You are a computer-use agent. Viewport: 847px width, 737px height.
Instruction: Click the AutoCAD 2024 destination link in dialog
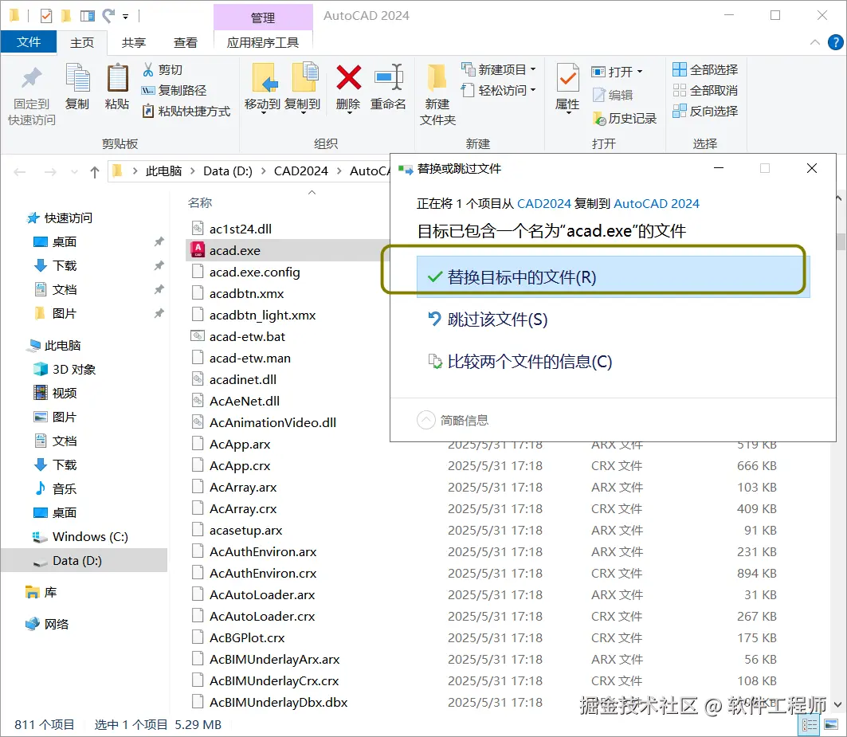point(657,204)
